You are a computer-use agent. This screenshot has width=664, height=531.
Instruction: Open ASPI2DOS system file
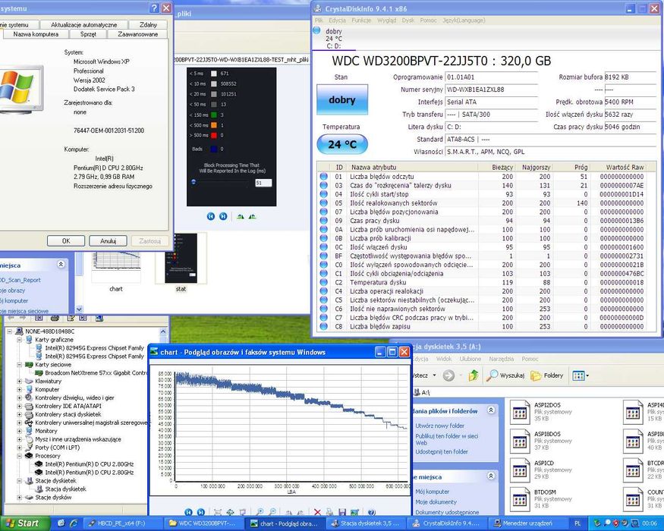coord(540,412)
